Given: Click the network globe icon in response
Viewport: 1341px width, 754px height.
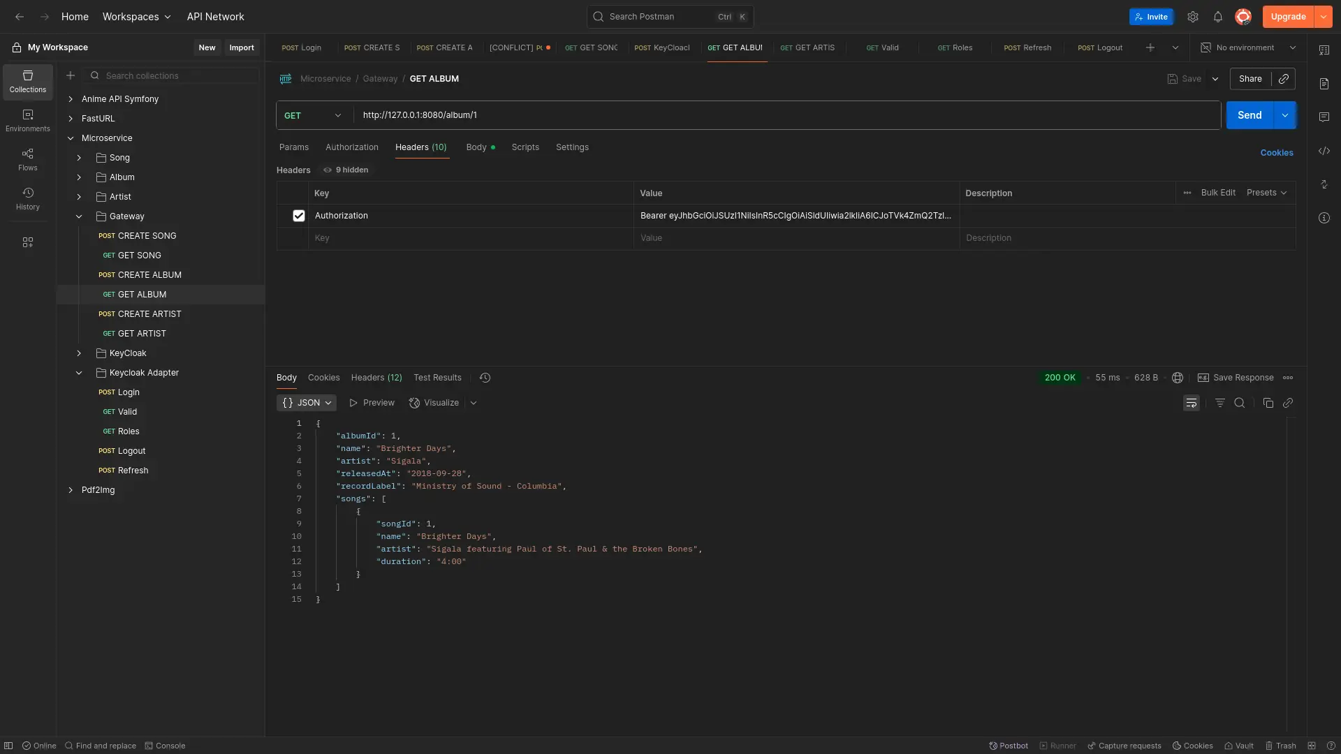Looking at the screenshot, I should click(x=1178, y=378).
